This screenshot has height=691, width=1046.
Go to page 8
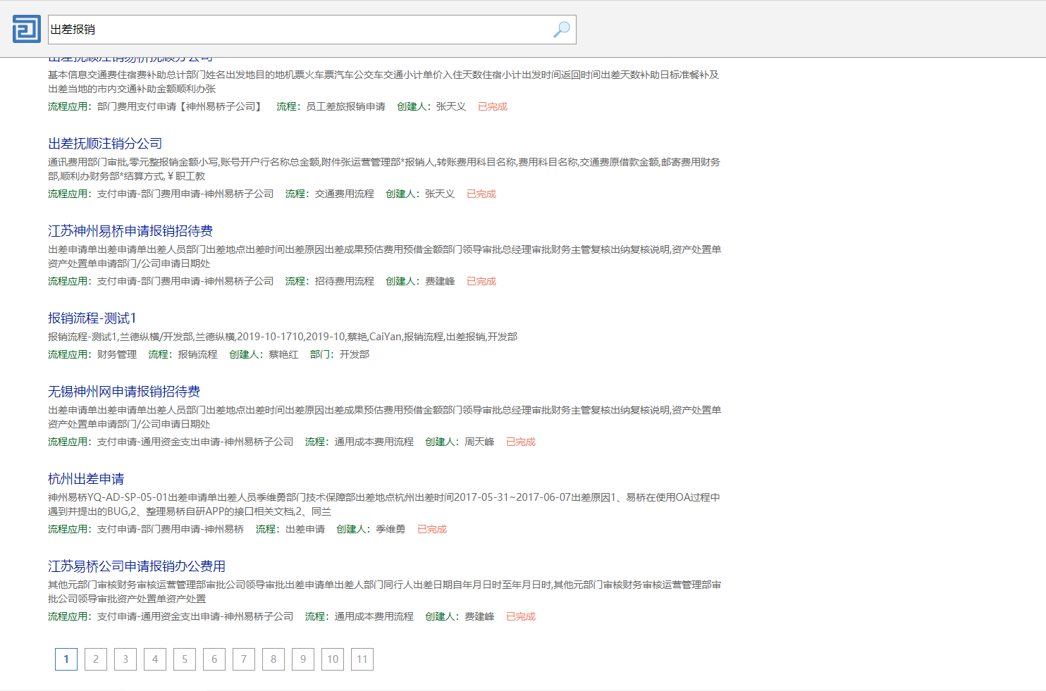[273, 659]
